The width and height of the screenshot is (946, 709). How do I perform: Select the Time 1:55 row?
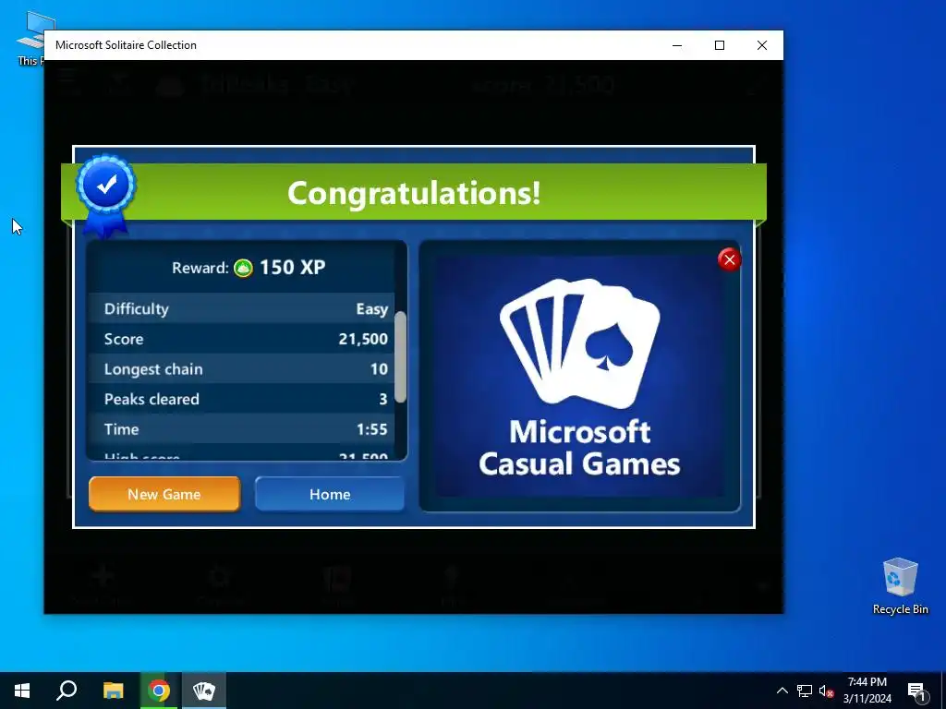coord(241,428)
